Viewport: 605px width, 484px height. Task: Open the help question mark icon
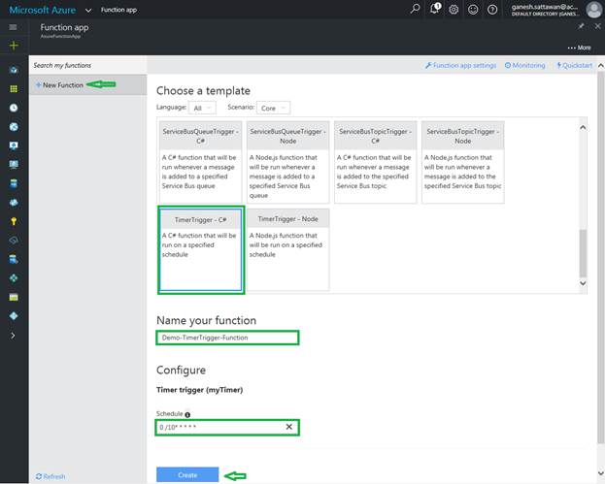[x=492, y=10]
